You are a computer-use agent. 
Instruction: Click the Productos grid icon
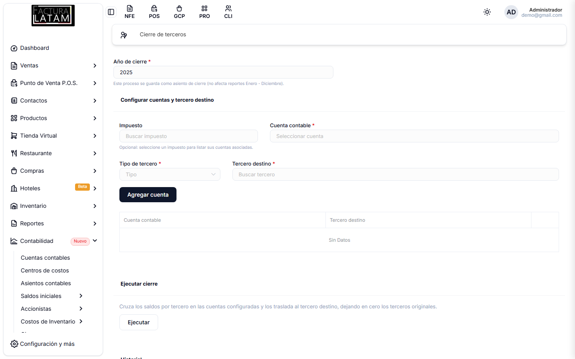[14, 118]
